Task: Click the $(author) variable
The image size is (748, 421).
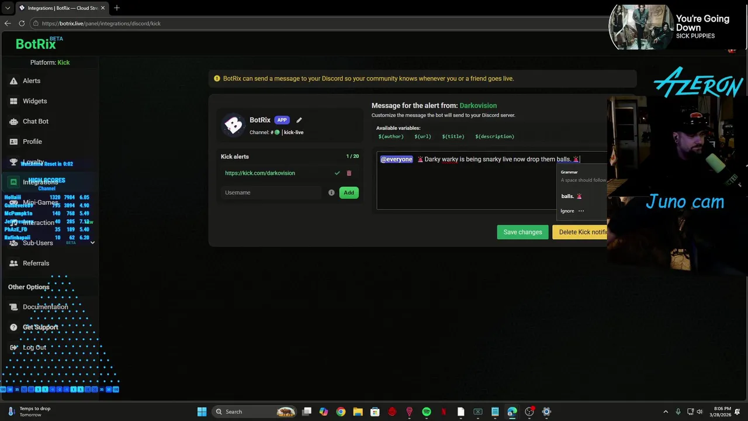Action: coord(390,136)
